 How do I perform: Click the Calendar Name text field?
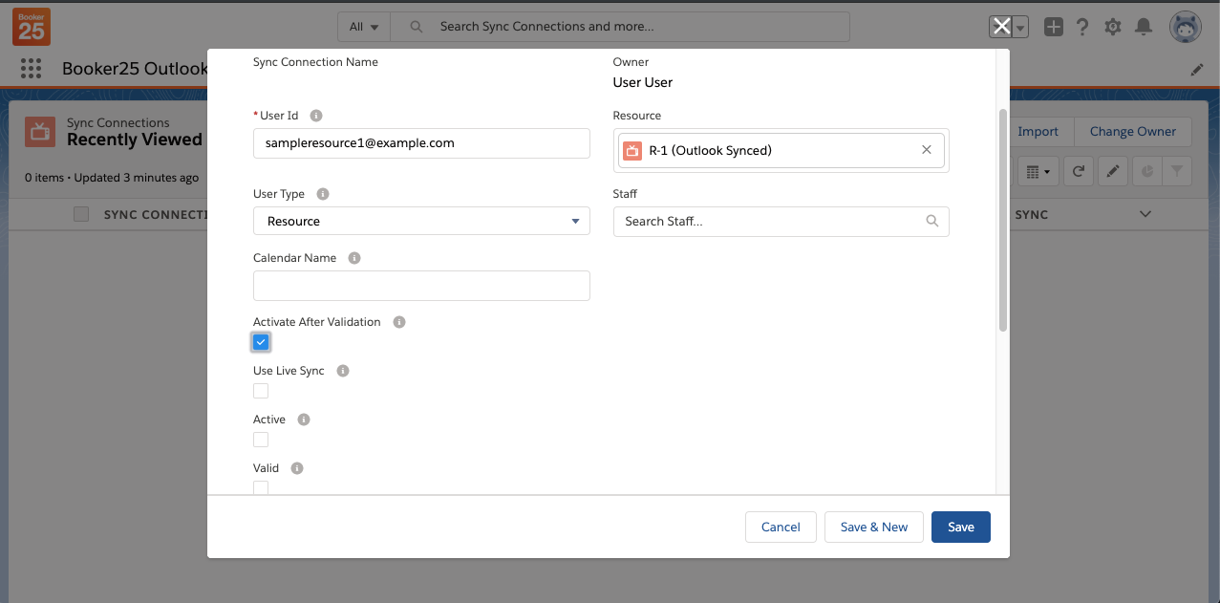pyautogui.click(x=421, y=286)
